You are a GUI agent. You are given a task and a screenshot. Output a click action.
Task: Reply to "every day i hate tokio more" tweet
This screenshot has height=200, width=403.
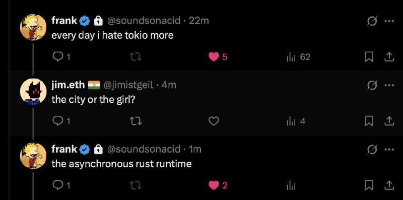[x=61, y=57]
